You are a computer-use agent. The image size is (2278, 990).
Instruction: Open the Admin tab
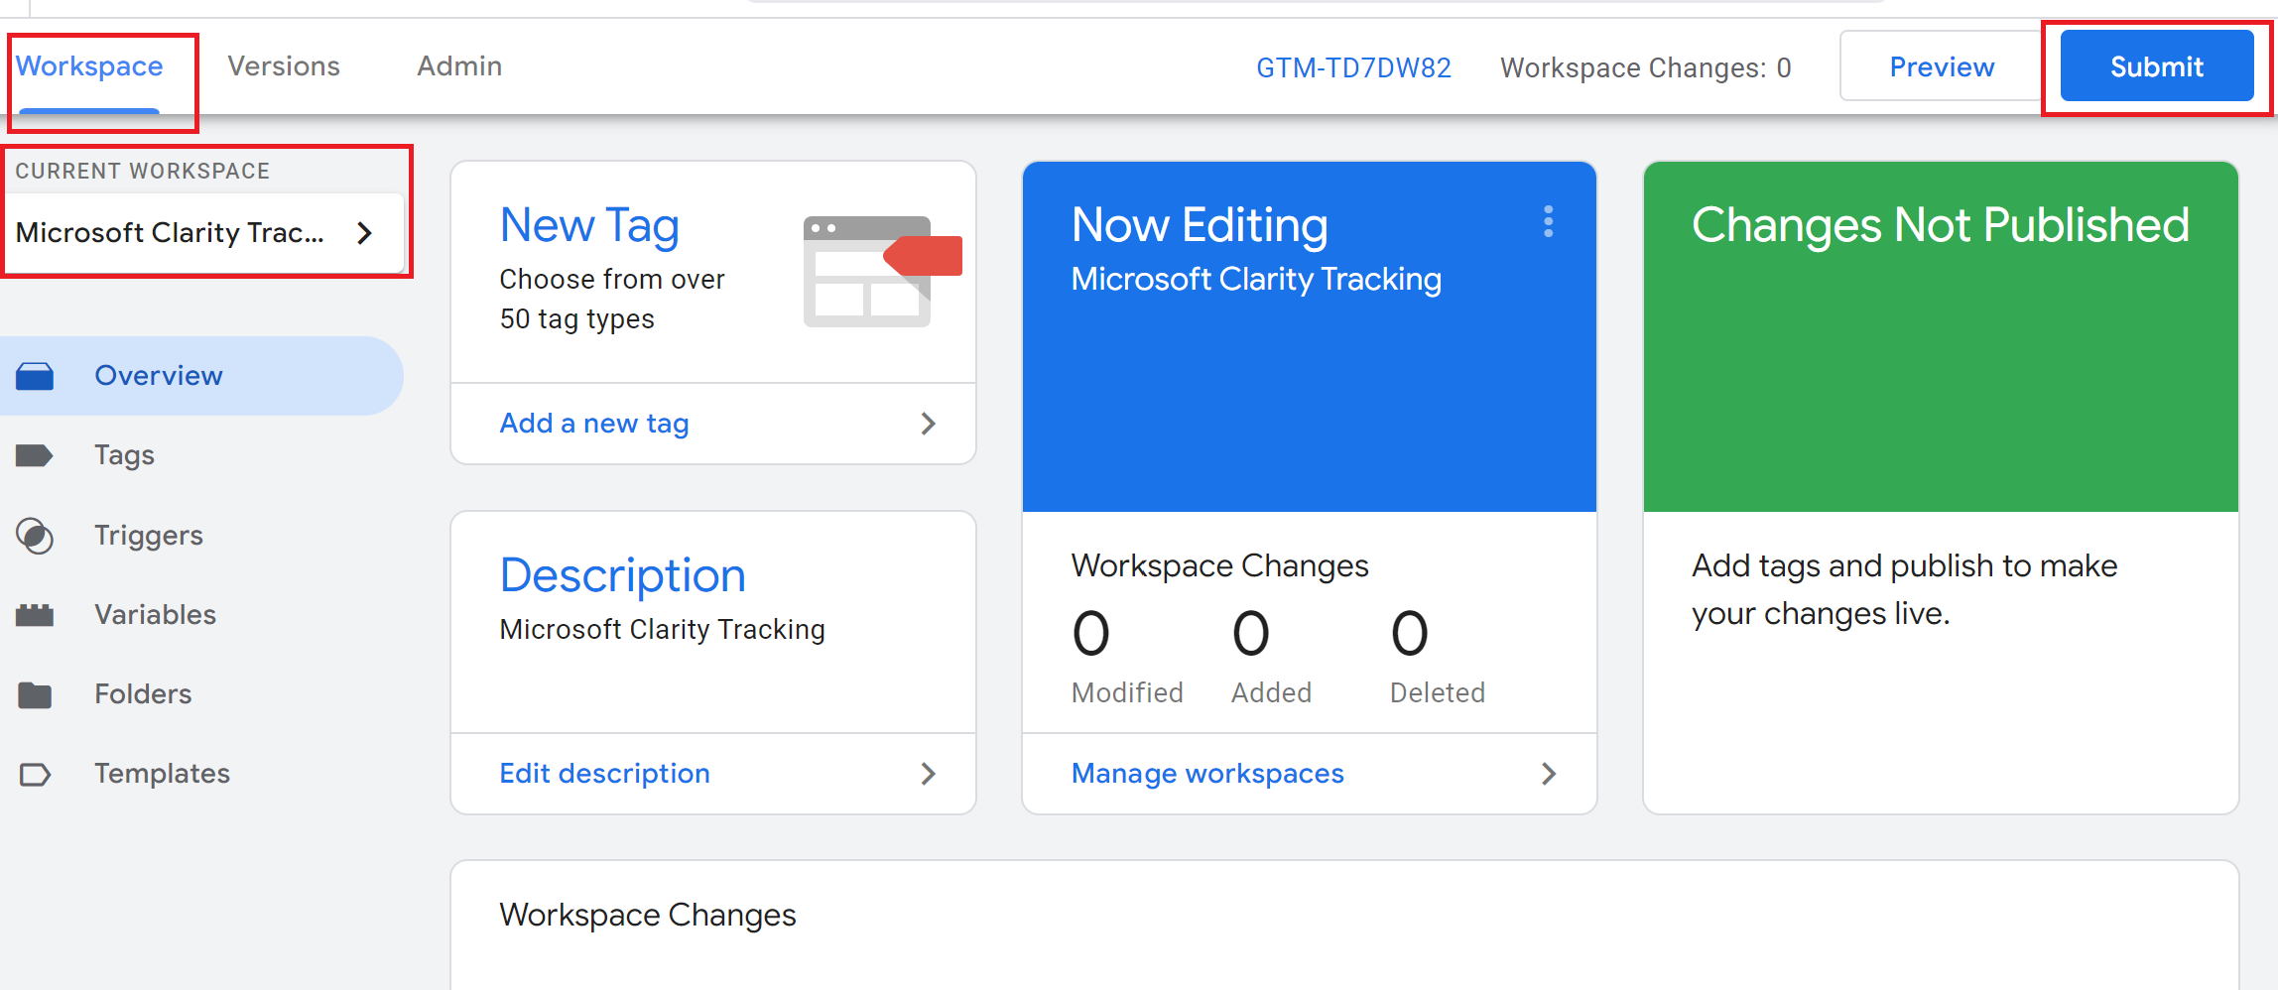point(459,66)
